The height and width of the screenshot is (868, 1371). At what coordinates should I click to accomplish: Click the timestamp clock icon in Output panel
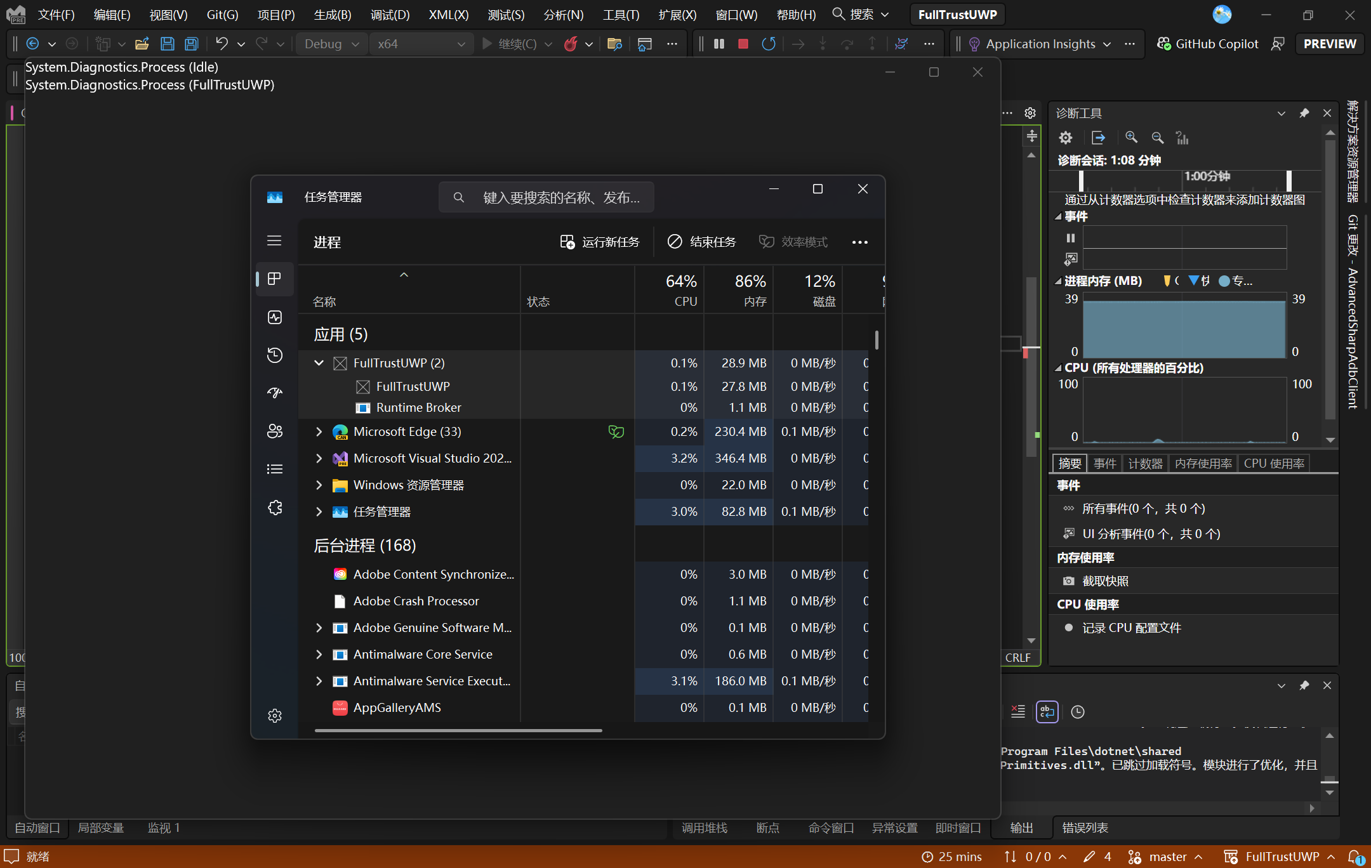pyautogui.click(x=1078, y=712)
